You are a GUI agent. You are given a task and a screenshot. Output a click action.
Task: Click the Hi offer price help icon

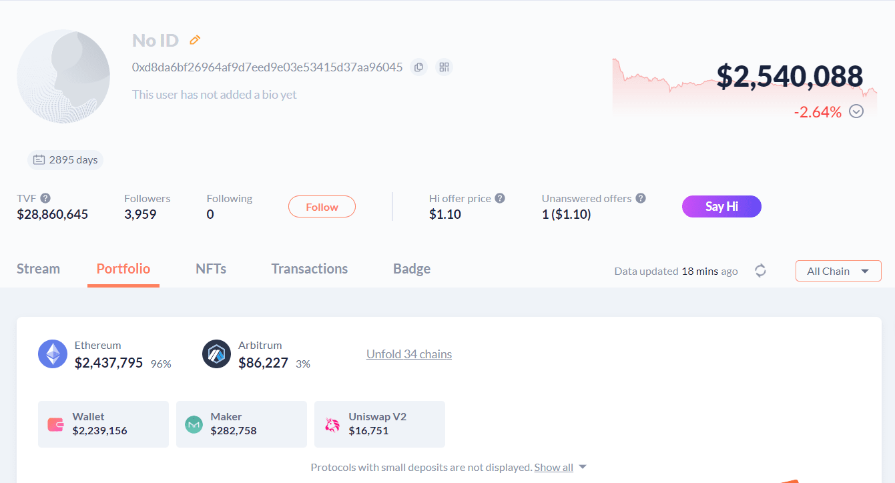click(500, 198)
